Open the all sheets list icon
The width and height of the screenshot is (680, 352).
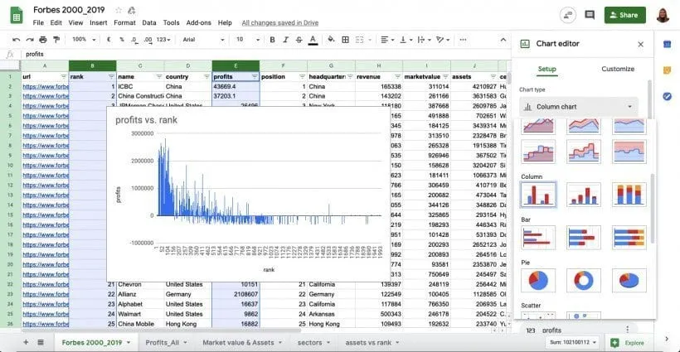[x=41, y=342]
